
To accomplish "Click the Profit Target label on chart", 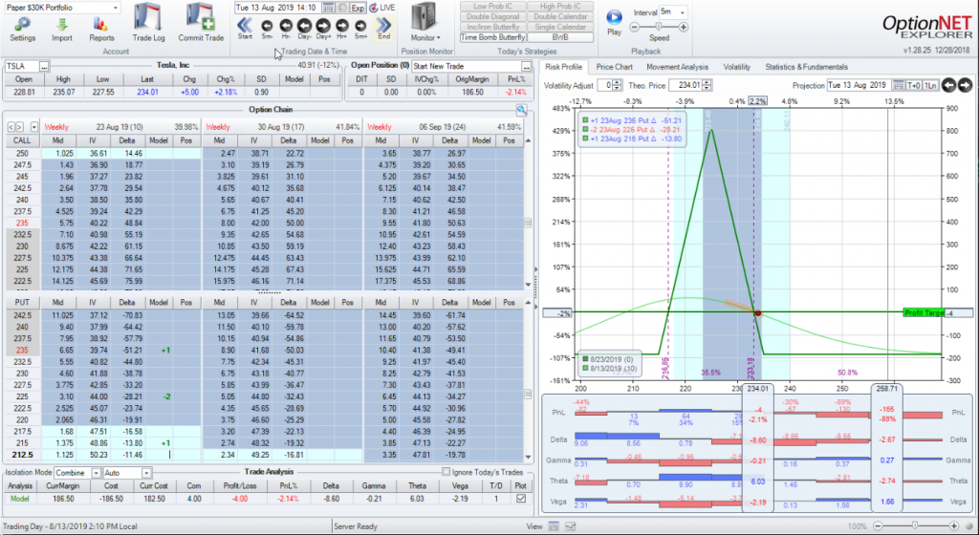I will (924, 312).
